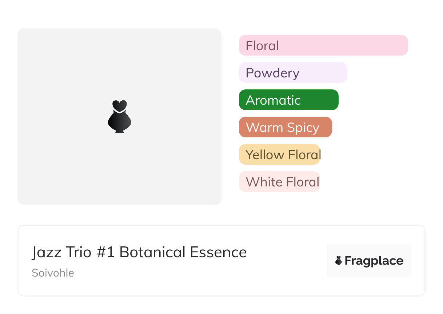This screenshot has width=443, height=314.
Task: Click the word 'Spicy' on the orange bar
Action: coord(303,128)
